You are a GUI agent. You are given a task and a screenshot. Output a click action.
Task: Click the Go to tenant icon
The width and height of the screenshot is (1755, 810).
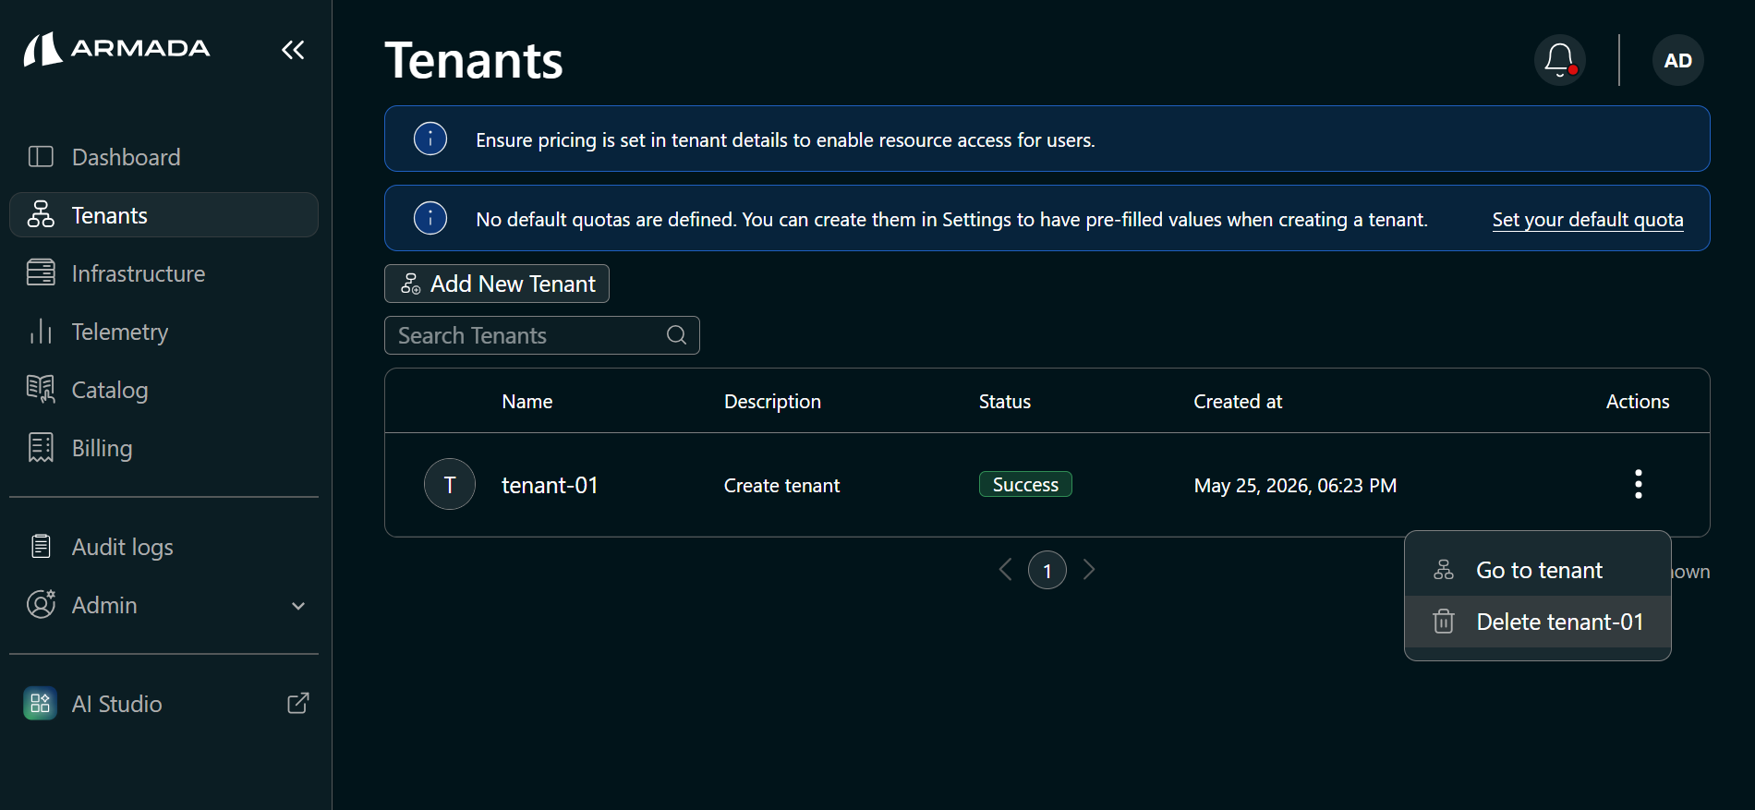[x=1444, y=570]
